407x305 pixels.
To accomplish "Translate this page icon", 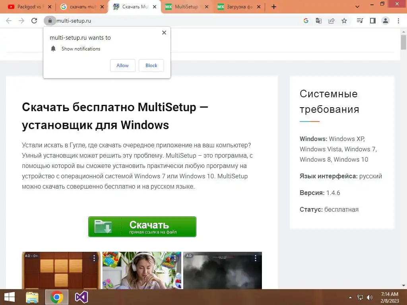I will (x=318, y=21).
